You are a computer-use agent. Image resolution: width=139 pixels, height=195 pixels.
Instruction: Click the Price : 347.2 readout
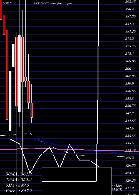pos(19,191)
